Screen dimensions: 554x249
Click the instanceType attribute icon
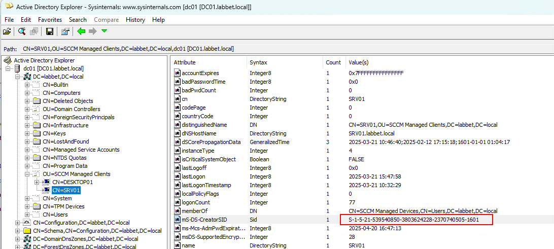click(177, 151)
